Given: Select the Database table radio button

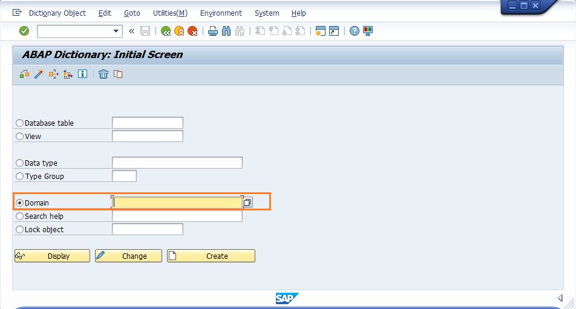Looking at the screenshot, I should (x=20, y=123).
